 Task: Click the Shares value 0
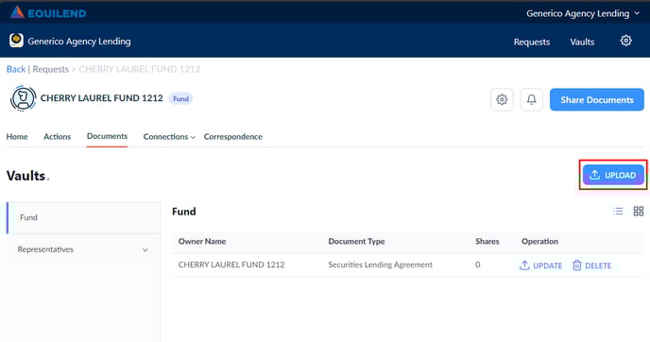[477, 265]
